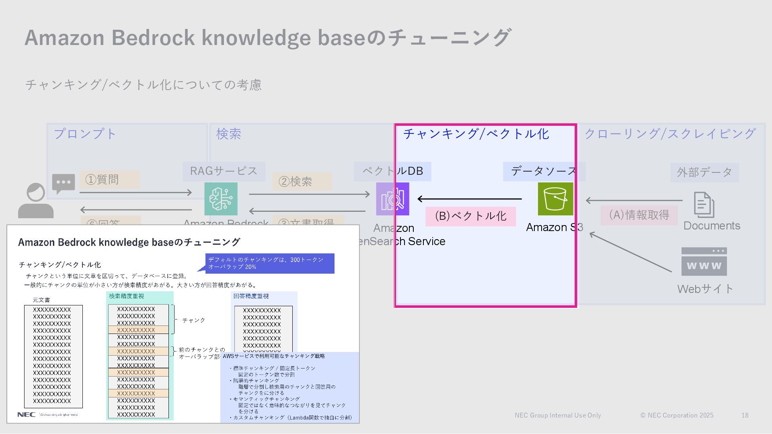The width and height of the screenshot is (772, 434).
Task: Click the ベクトルDB label box
Action: pos(392,172)
